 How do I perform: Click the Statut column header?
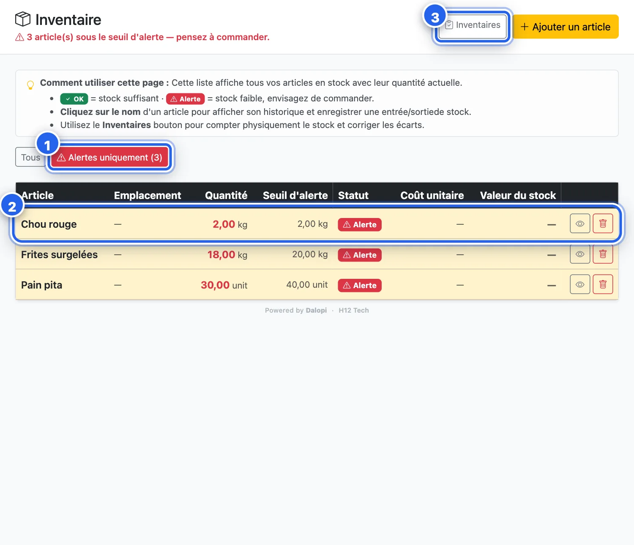(x=353, y=195)
